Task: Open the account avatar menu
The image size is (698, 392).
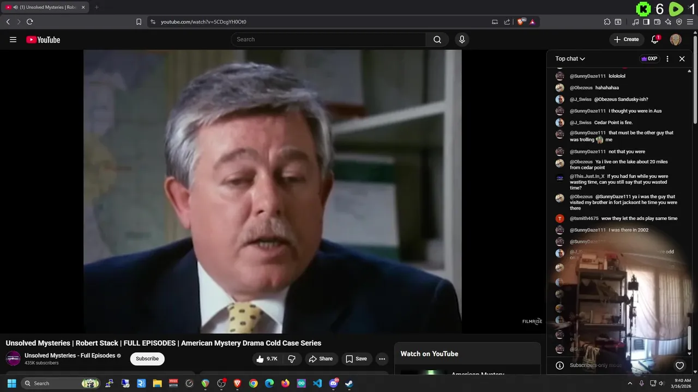Action: [x=676, y=39]
